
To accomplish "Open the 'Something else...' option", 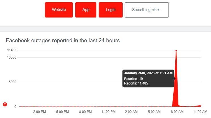I will coord(147,10).
